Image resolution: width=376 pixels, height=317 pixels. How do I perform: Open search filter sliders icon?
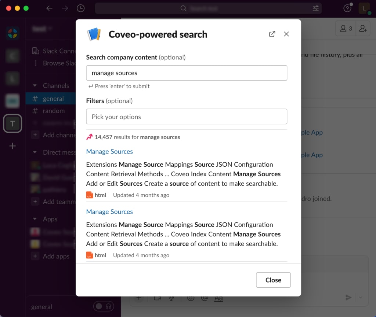tap(315, 8)
